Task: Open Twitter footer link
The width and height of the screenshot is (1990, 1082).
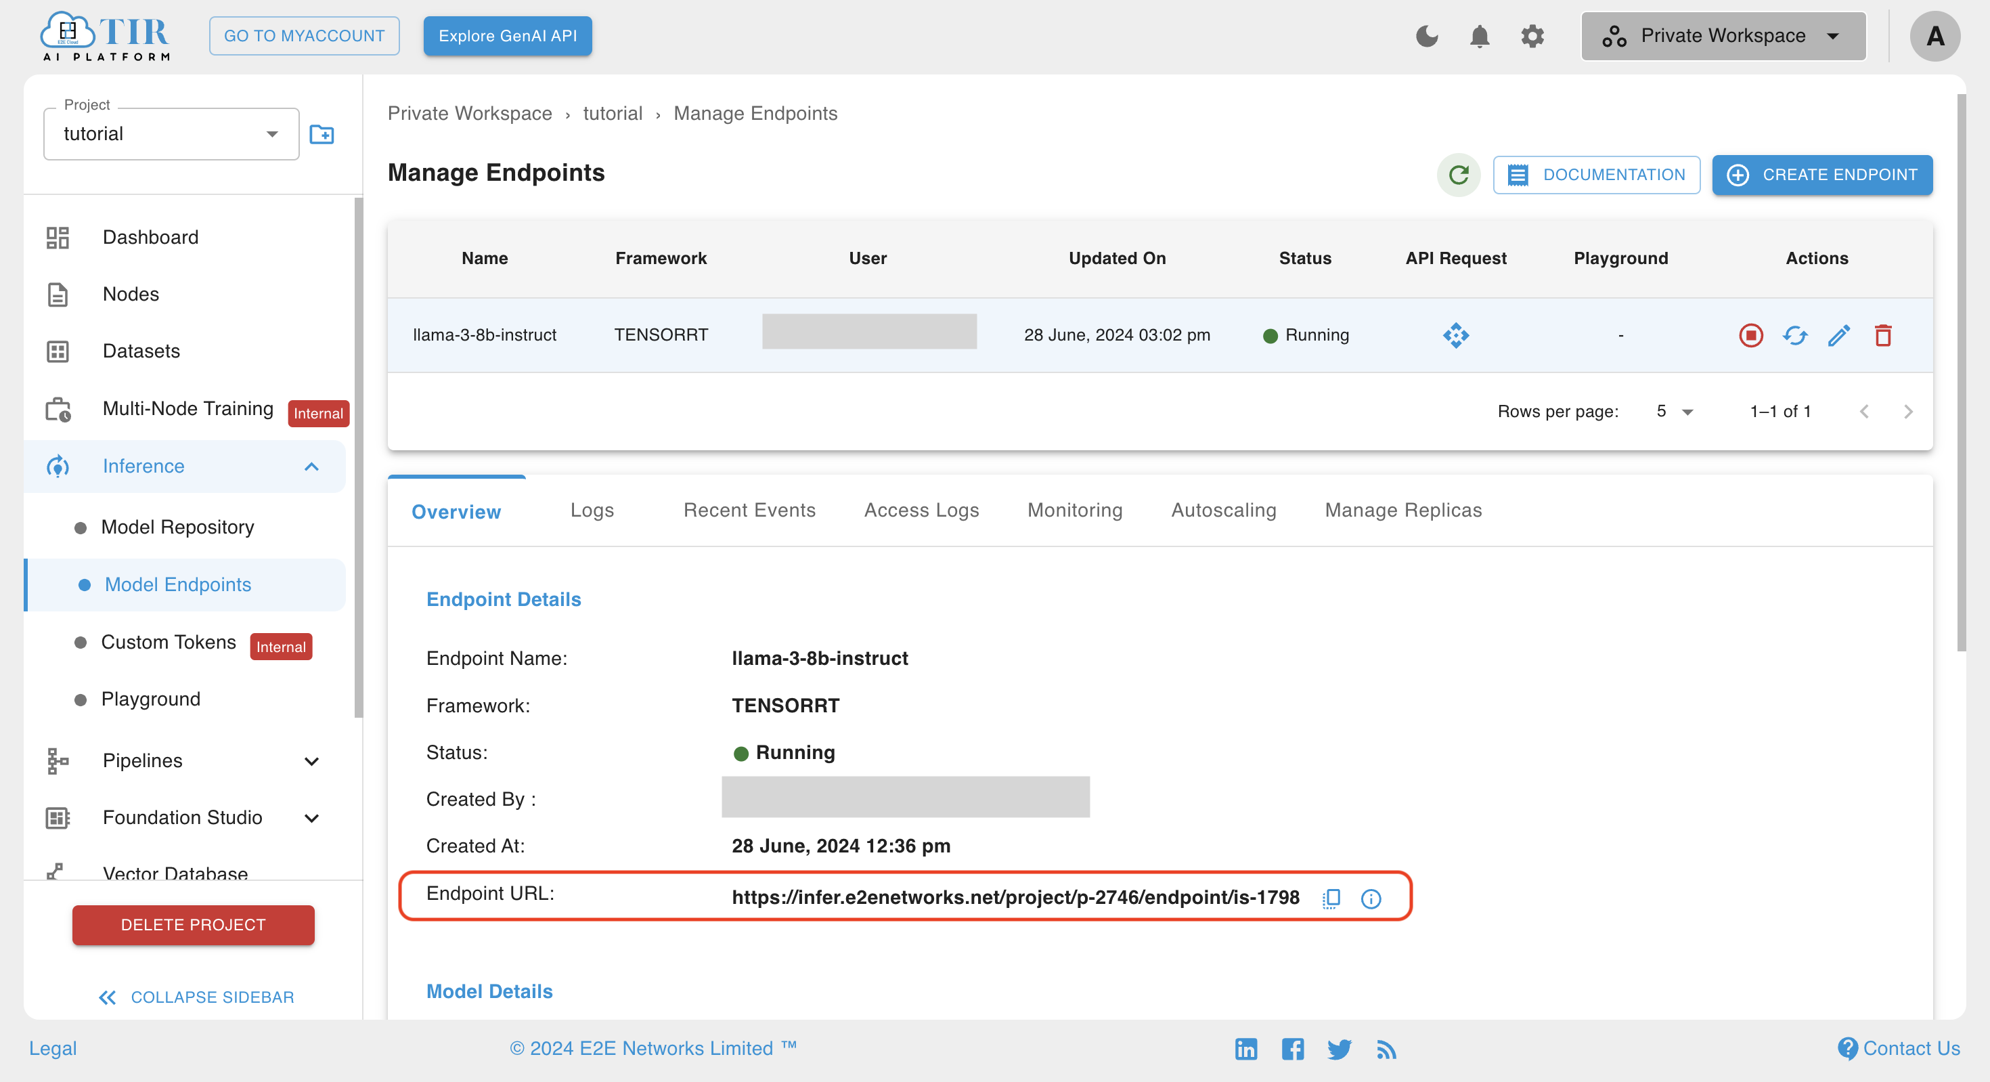Action: 1340,1049
